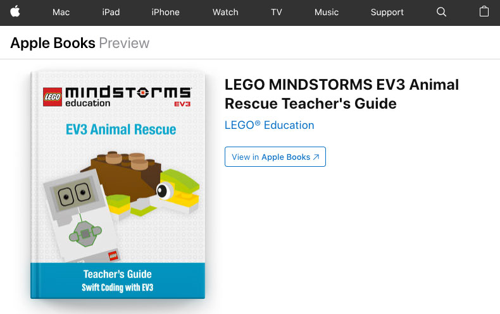Click the Teacher's Guide banner on cover

118,281
